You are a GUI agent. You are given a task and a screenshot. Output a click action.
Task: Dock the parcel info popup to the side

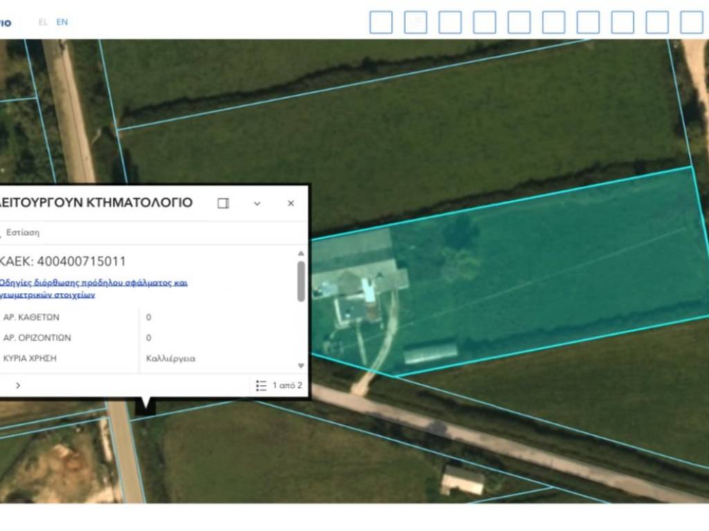click(223, 203)
